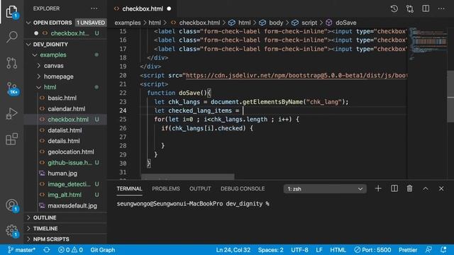Open the Run and Debug view
454x255 pixels.
pos(11,113)
